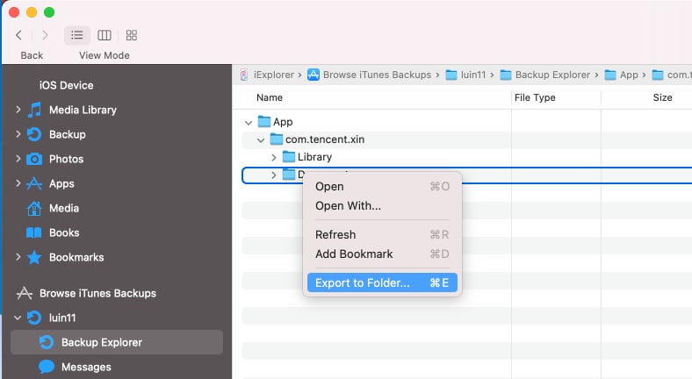Open the Media Library music icon
This screenshot has height=379, width=692.
tap(34, 110)
